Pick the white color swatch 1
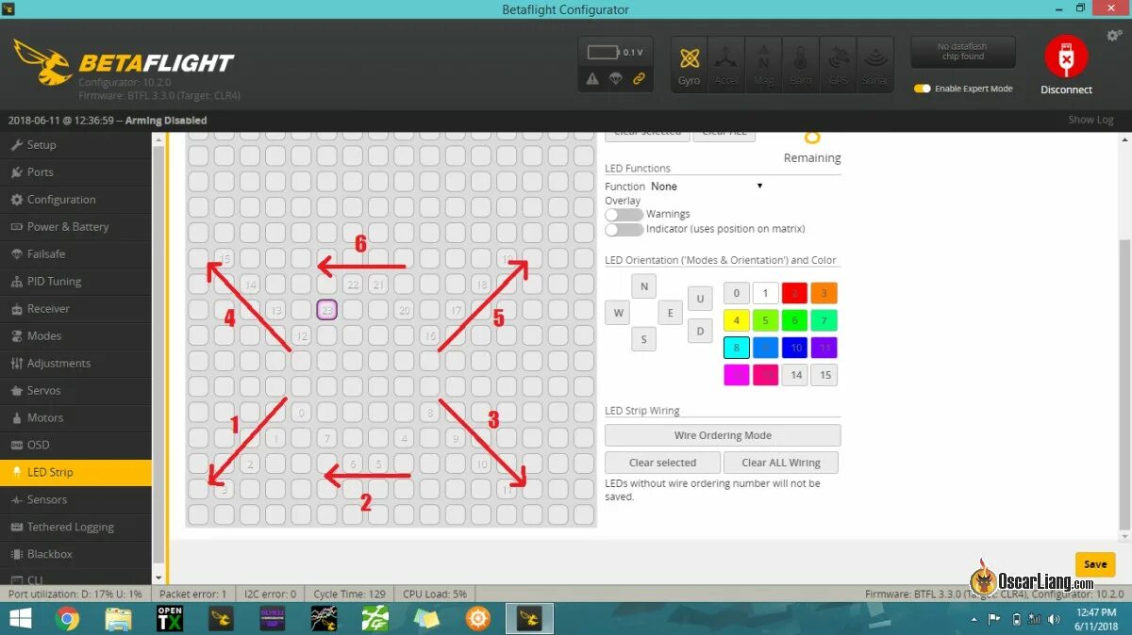The height and width of the screenshot is (635, 1132). (765, 293)
